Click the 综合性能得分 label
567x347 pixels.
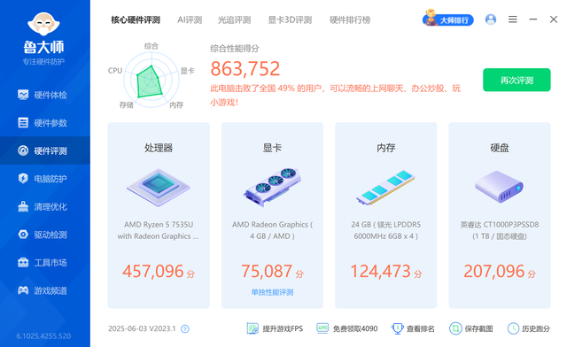tap(235, 49)
